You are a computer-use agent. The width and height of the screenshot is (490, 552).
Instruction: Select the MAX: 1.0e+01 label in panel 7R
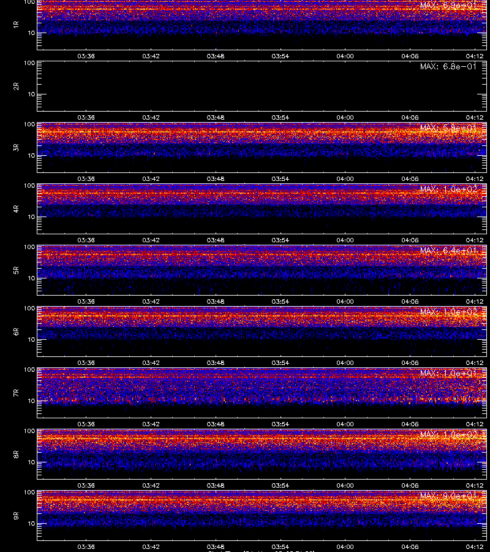pos(448,373)
